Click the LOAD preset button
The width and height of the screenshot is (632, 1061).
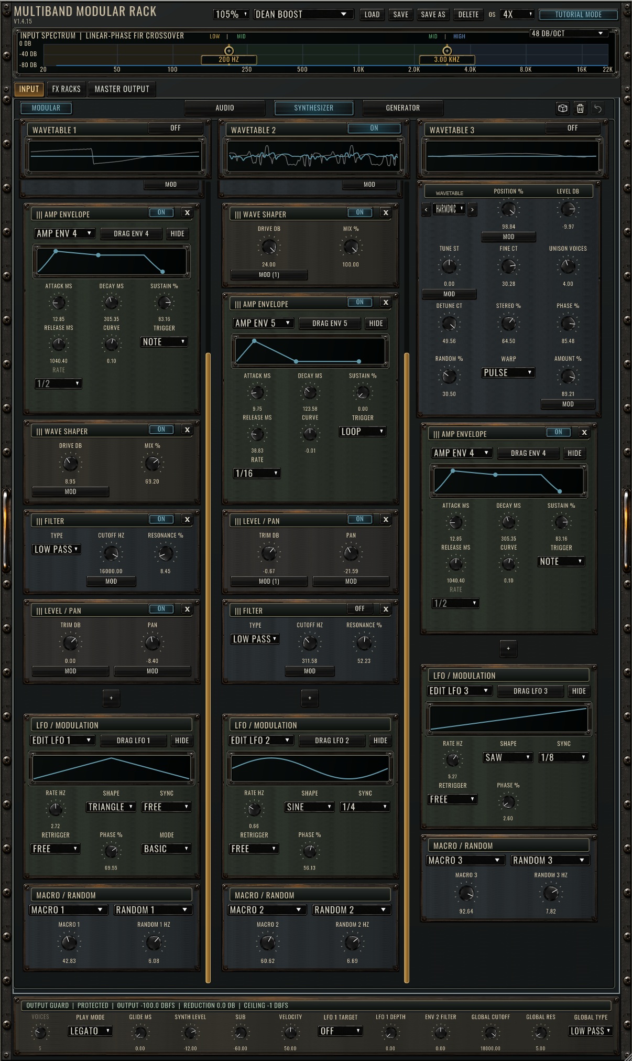pyautogui.click(x=372, y=15)
